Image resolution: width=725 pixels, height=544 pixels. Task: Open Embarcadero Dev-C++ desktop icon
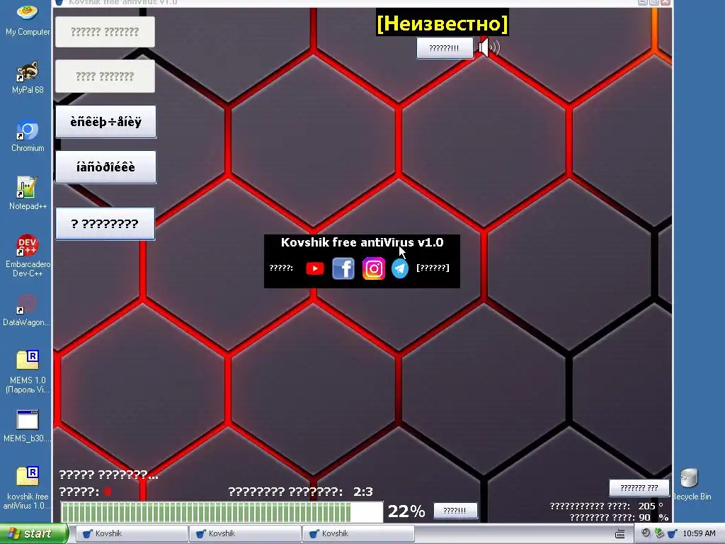click(28, 255)
